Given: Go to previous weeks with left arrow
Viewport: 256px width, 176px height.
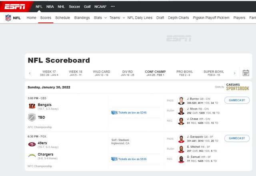Looking at the screenshot, I should tap(30, 73).
